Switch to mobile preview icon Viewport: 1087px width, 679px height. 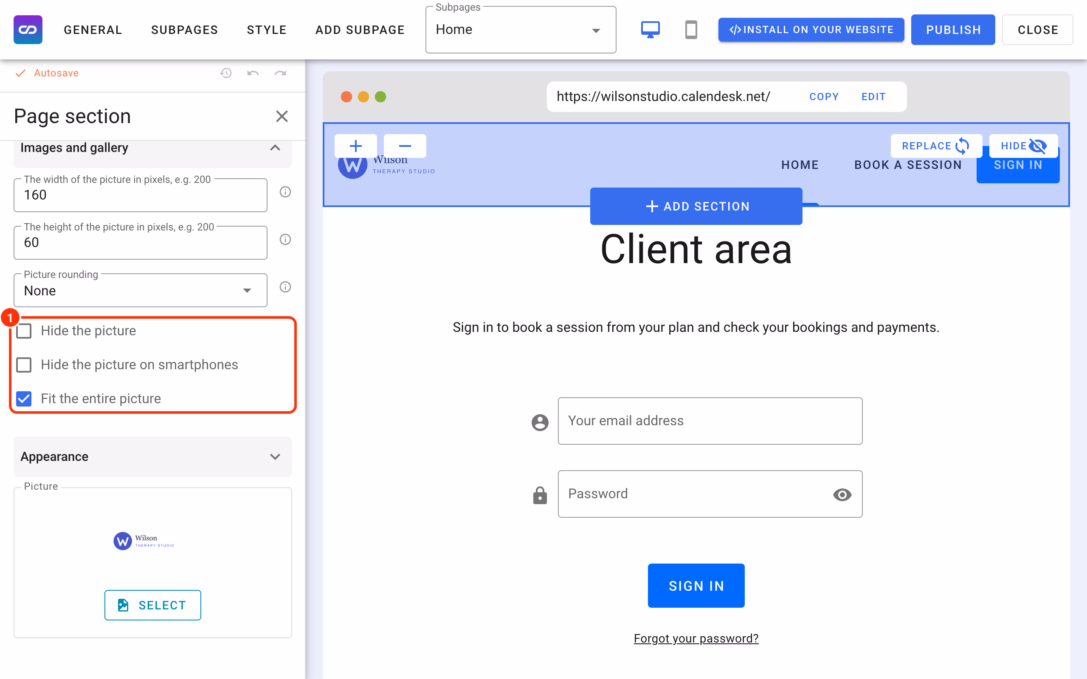(691, 30)
